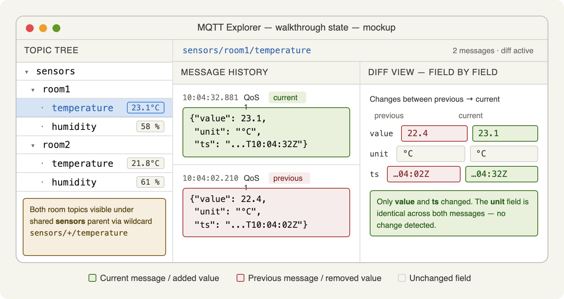Screen dimensions: 564x299
Task: Click the room2 folder label
Action: pyautogui.click(x=56, y=145)
